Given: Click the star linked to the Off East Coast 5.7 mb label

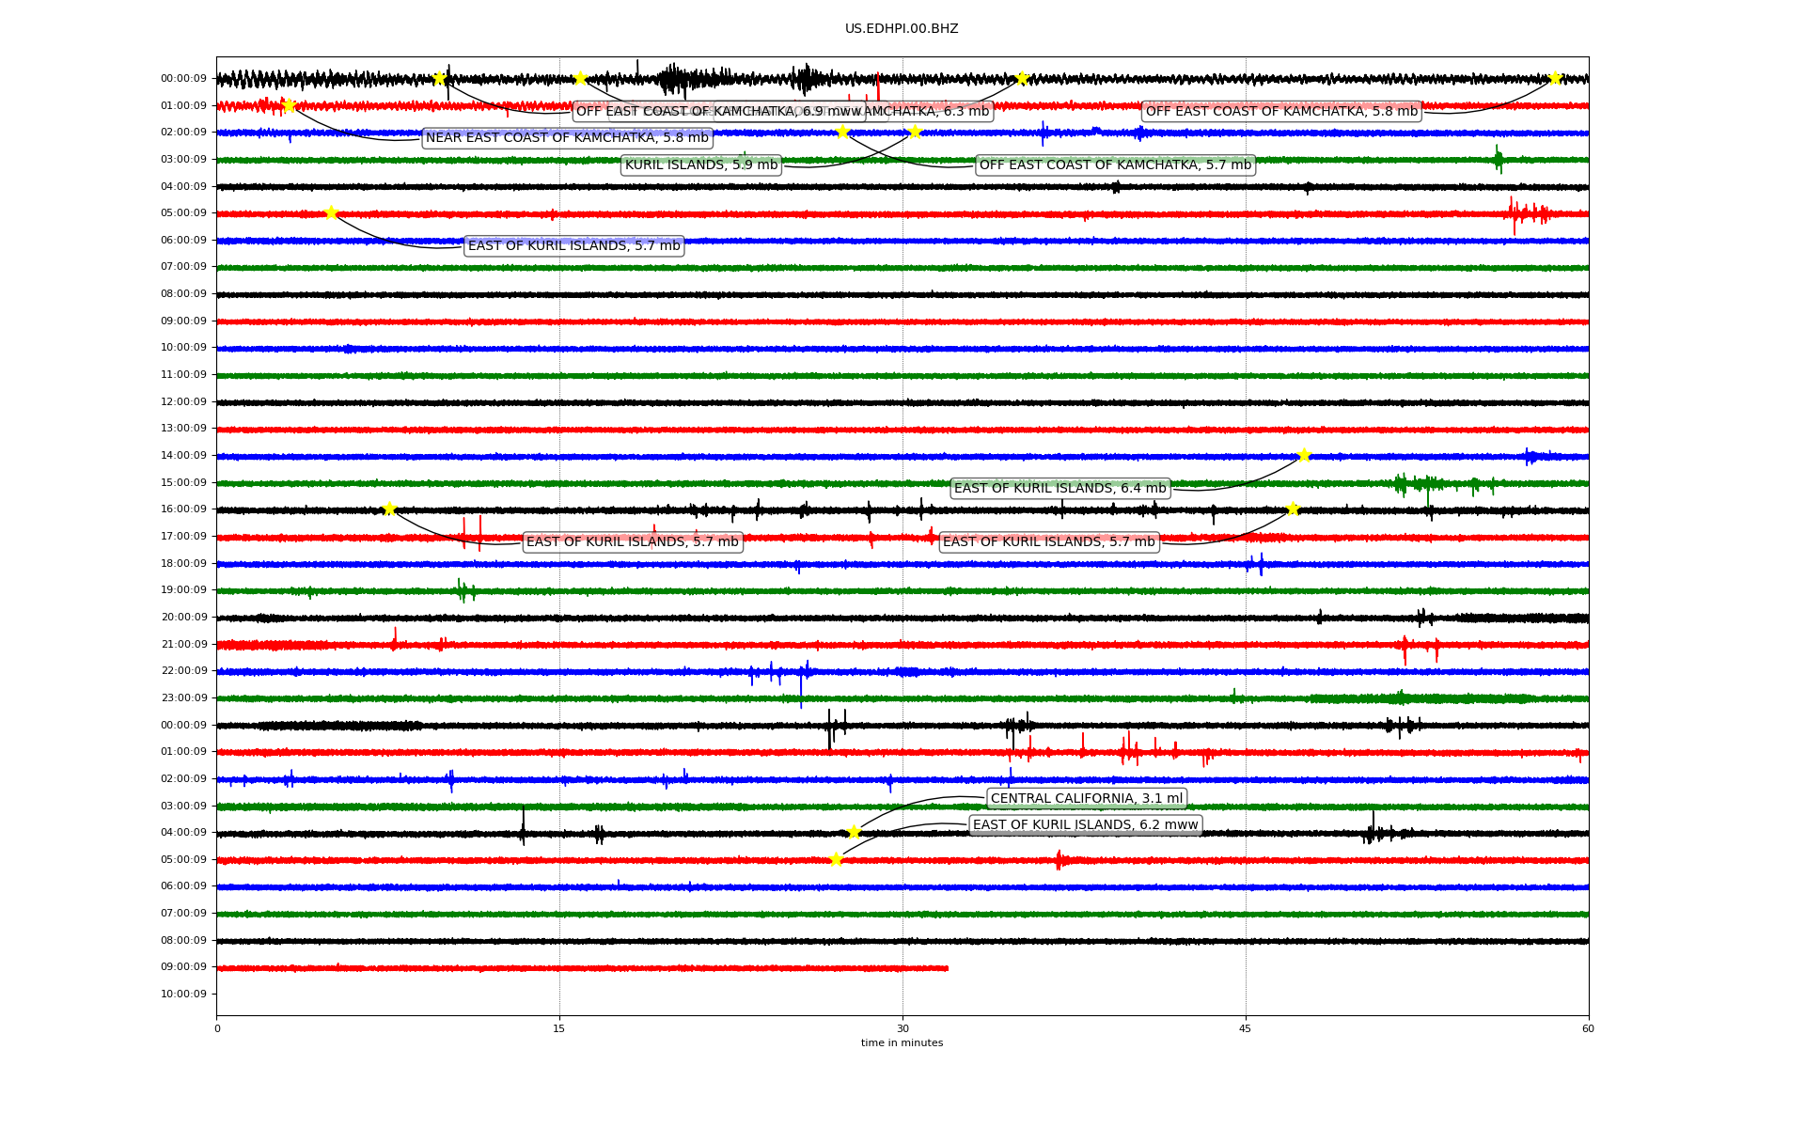Looking at the screenshot, I should tap(842, 132).
